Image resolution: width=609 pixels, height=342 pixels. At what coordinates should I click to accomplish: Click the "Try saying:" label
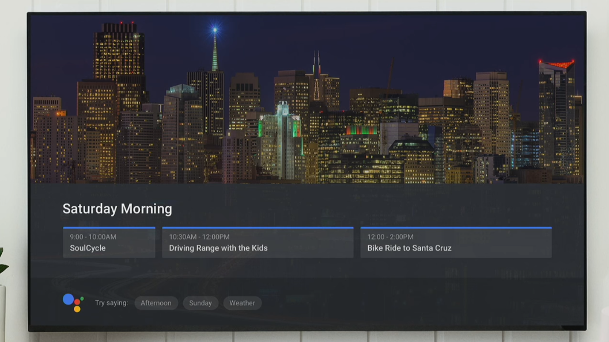point(111,303)
